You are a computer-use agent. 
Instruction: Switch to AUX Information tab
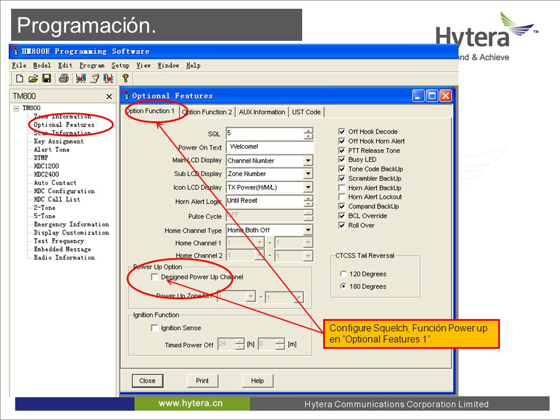262,112
